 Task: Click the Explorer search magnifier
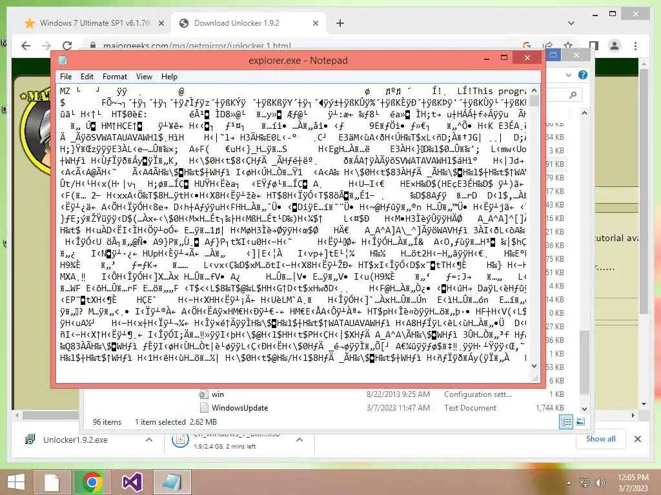click(573, 95)
